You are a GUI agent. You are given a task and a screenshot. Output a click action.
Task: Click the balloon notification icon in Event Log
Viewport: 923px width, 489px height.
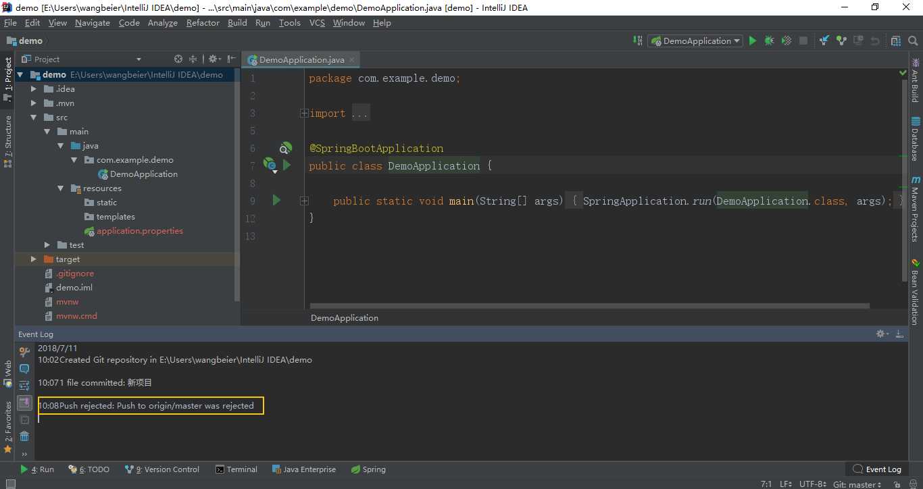(24, 369)
